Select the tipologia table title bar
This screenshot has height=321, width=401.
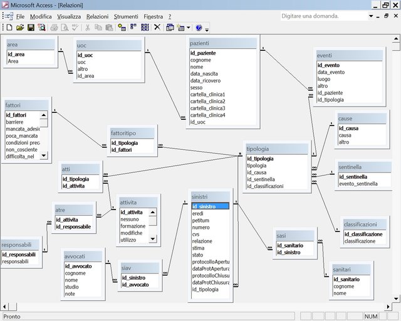tap(277, 149)
